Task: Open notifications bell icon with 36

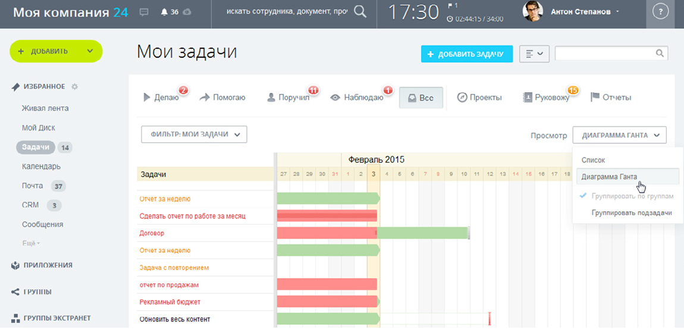Action: coord(164,12)
